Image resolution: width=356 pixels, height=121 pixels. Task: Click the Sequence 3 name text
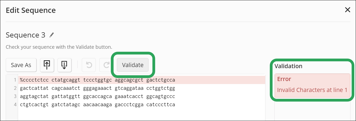(x=25, y=35)
